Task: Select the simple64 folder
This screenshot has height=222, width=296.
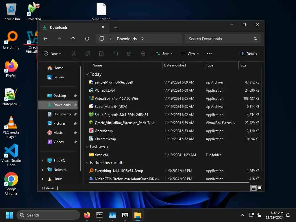Action: [x=174, y=155]
